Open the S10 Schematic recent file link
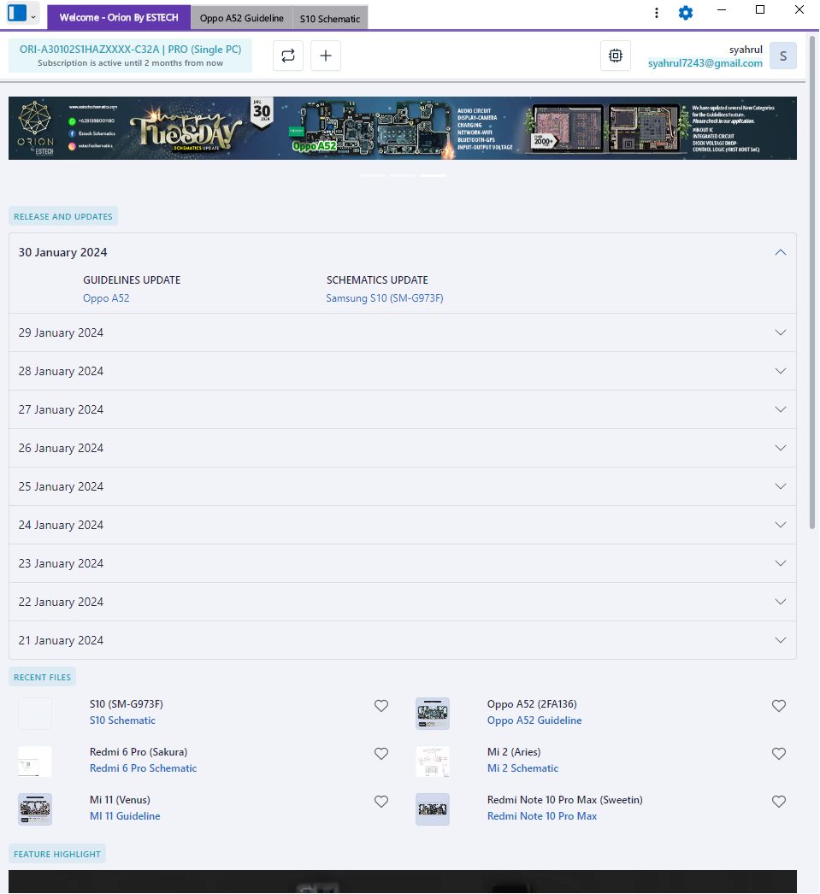 (x=122, y=720)
